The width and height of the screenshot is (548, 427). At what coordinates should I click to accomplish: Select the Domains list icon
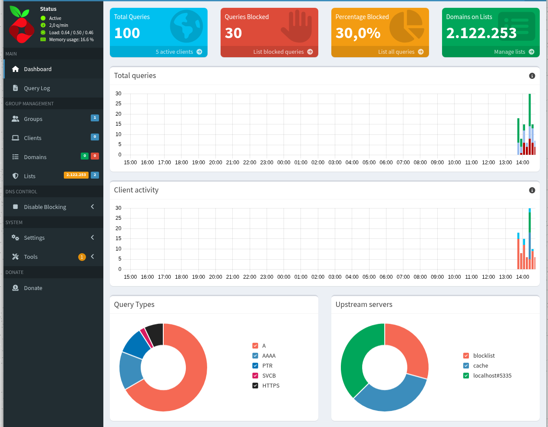(x=15, y=156)
